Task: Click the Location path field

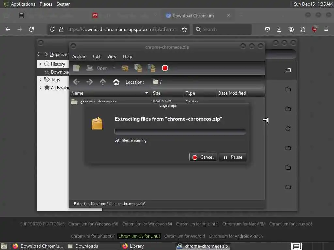Action: [x=208, y=82]
